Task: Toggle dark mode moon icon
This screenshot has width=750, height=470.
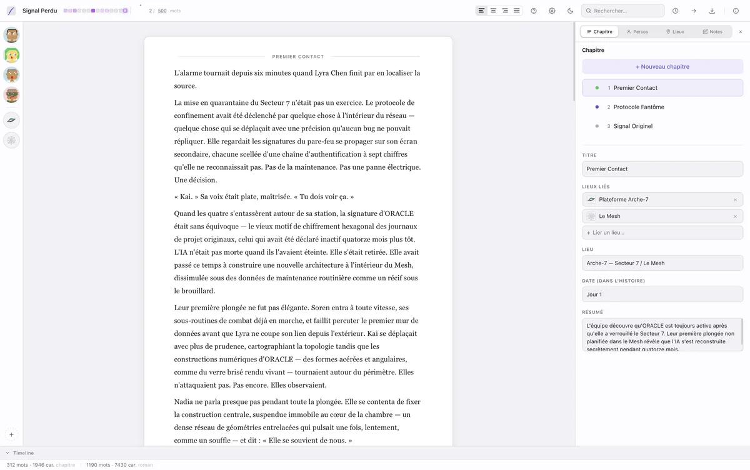Action: click(x=570, y=11)
